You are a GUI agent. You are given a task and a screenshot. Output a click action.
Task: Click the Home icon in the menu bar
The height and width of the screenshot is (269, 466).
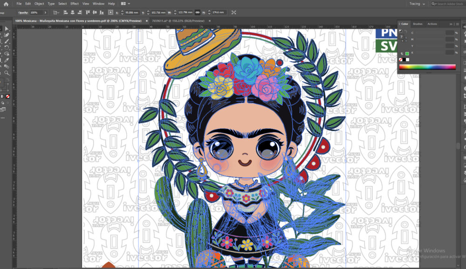point(6,4)
